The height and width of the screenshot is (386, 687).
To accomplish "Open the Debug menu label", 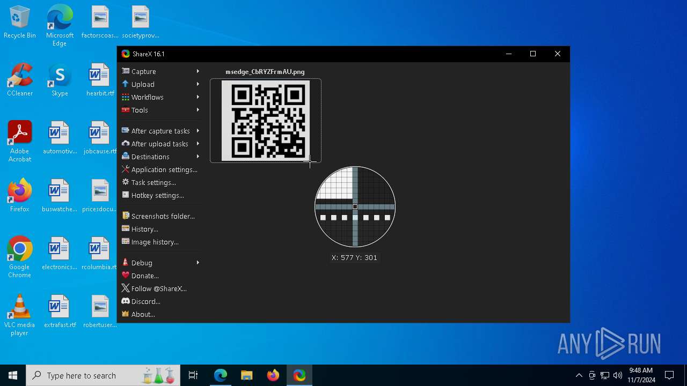I will click(x=142, y=263).
